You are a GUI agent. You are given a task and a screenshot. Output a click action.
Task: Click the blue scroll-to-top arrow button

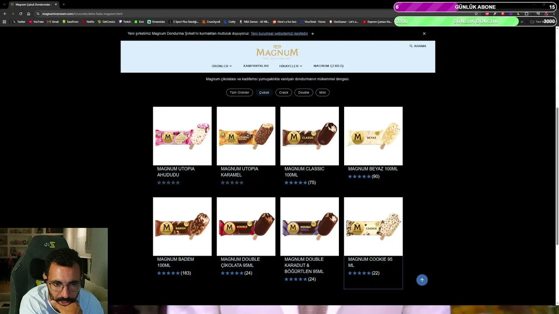(422, 280)
